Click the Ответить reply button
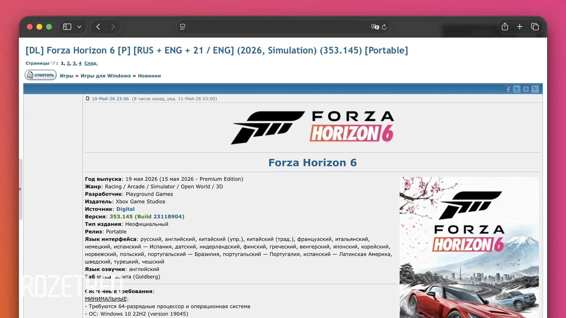 pos(41,75)
